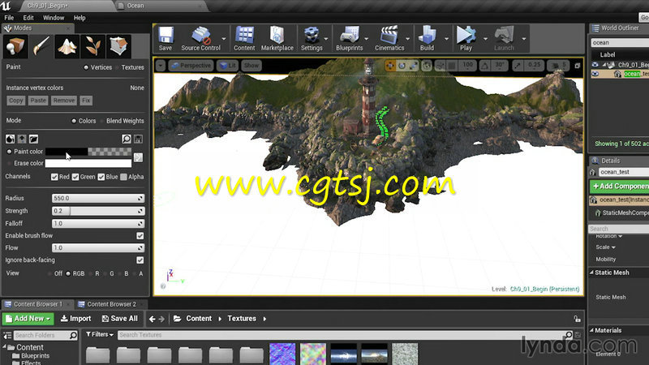Click the Blueprints toolbar icon

click(350, 38)
